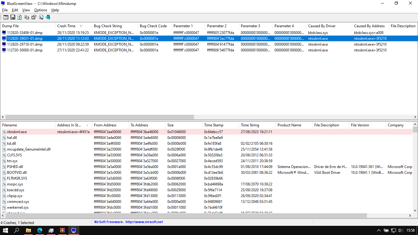This screenshot has width=418, height=235.
Task: Open the Options menu
Action: [x=41, y=10]
